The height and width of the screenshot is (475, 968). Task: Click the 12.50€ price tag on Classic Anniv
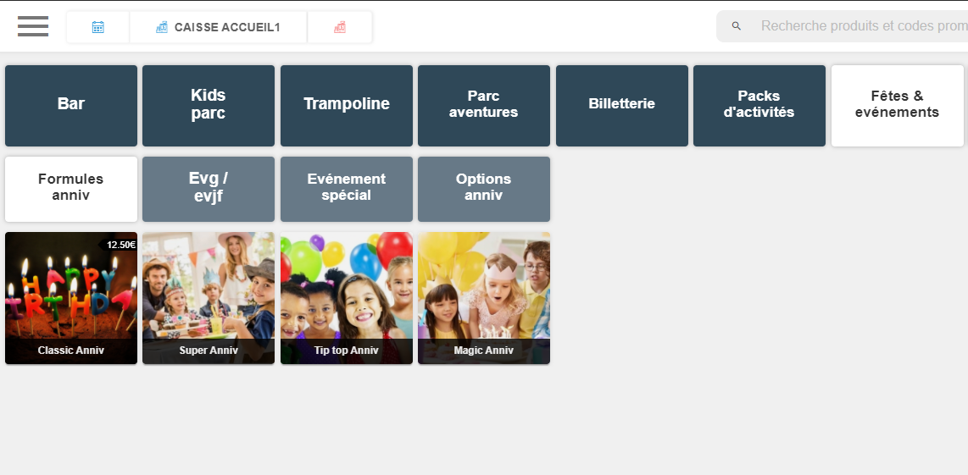coord(119,245)
